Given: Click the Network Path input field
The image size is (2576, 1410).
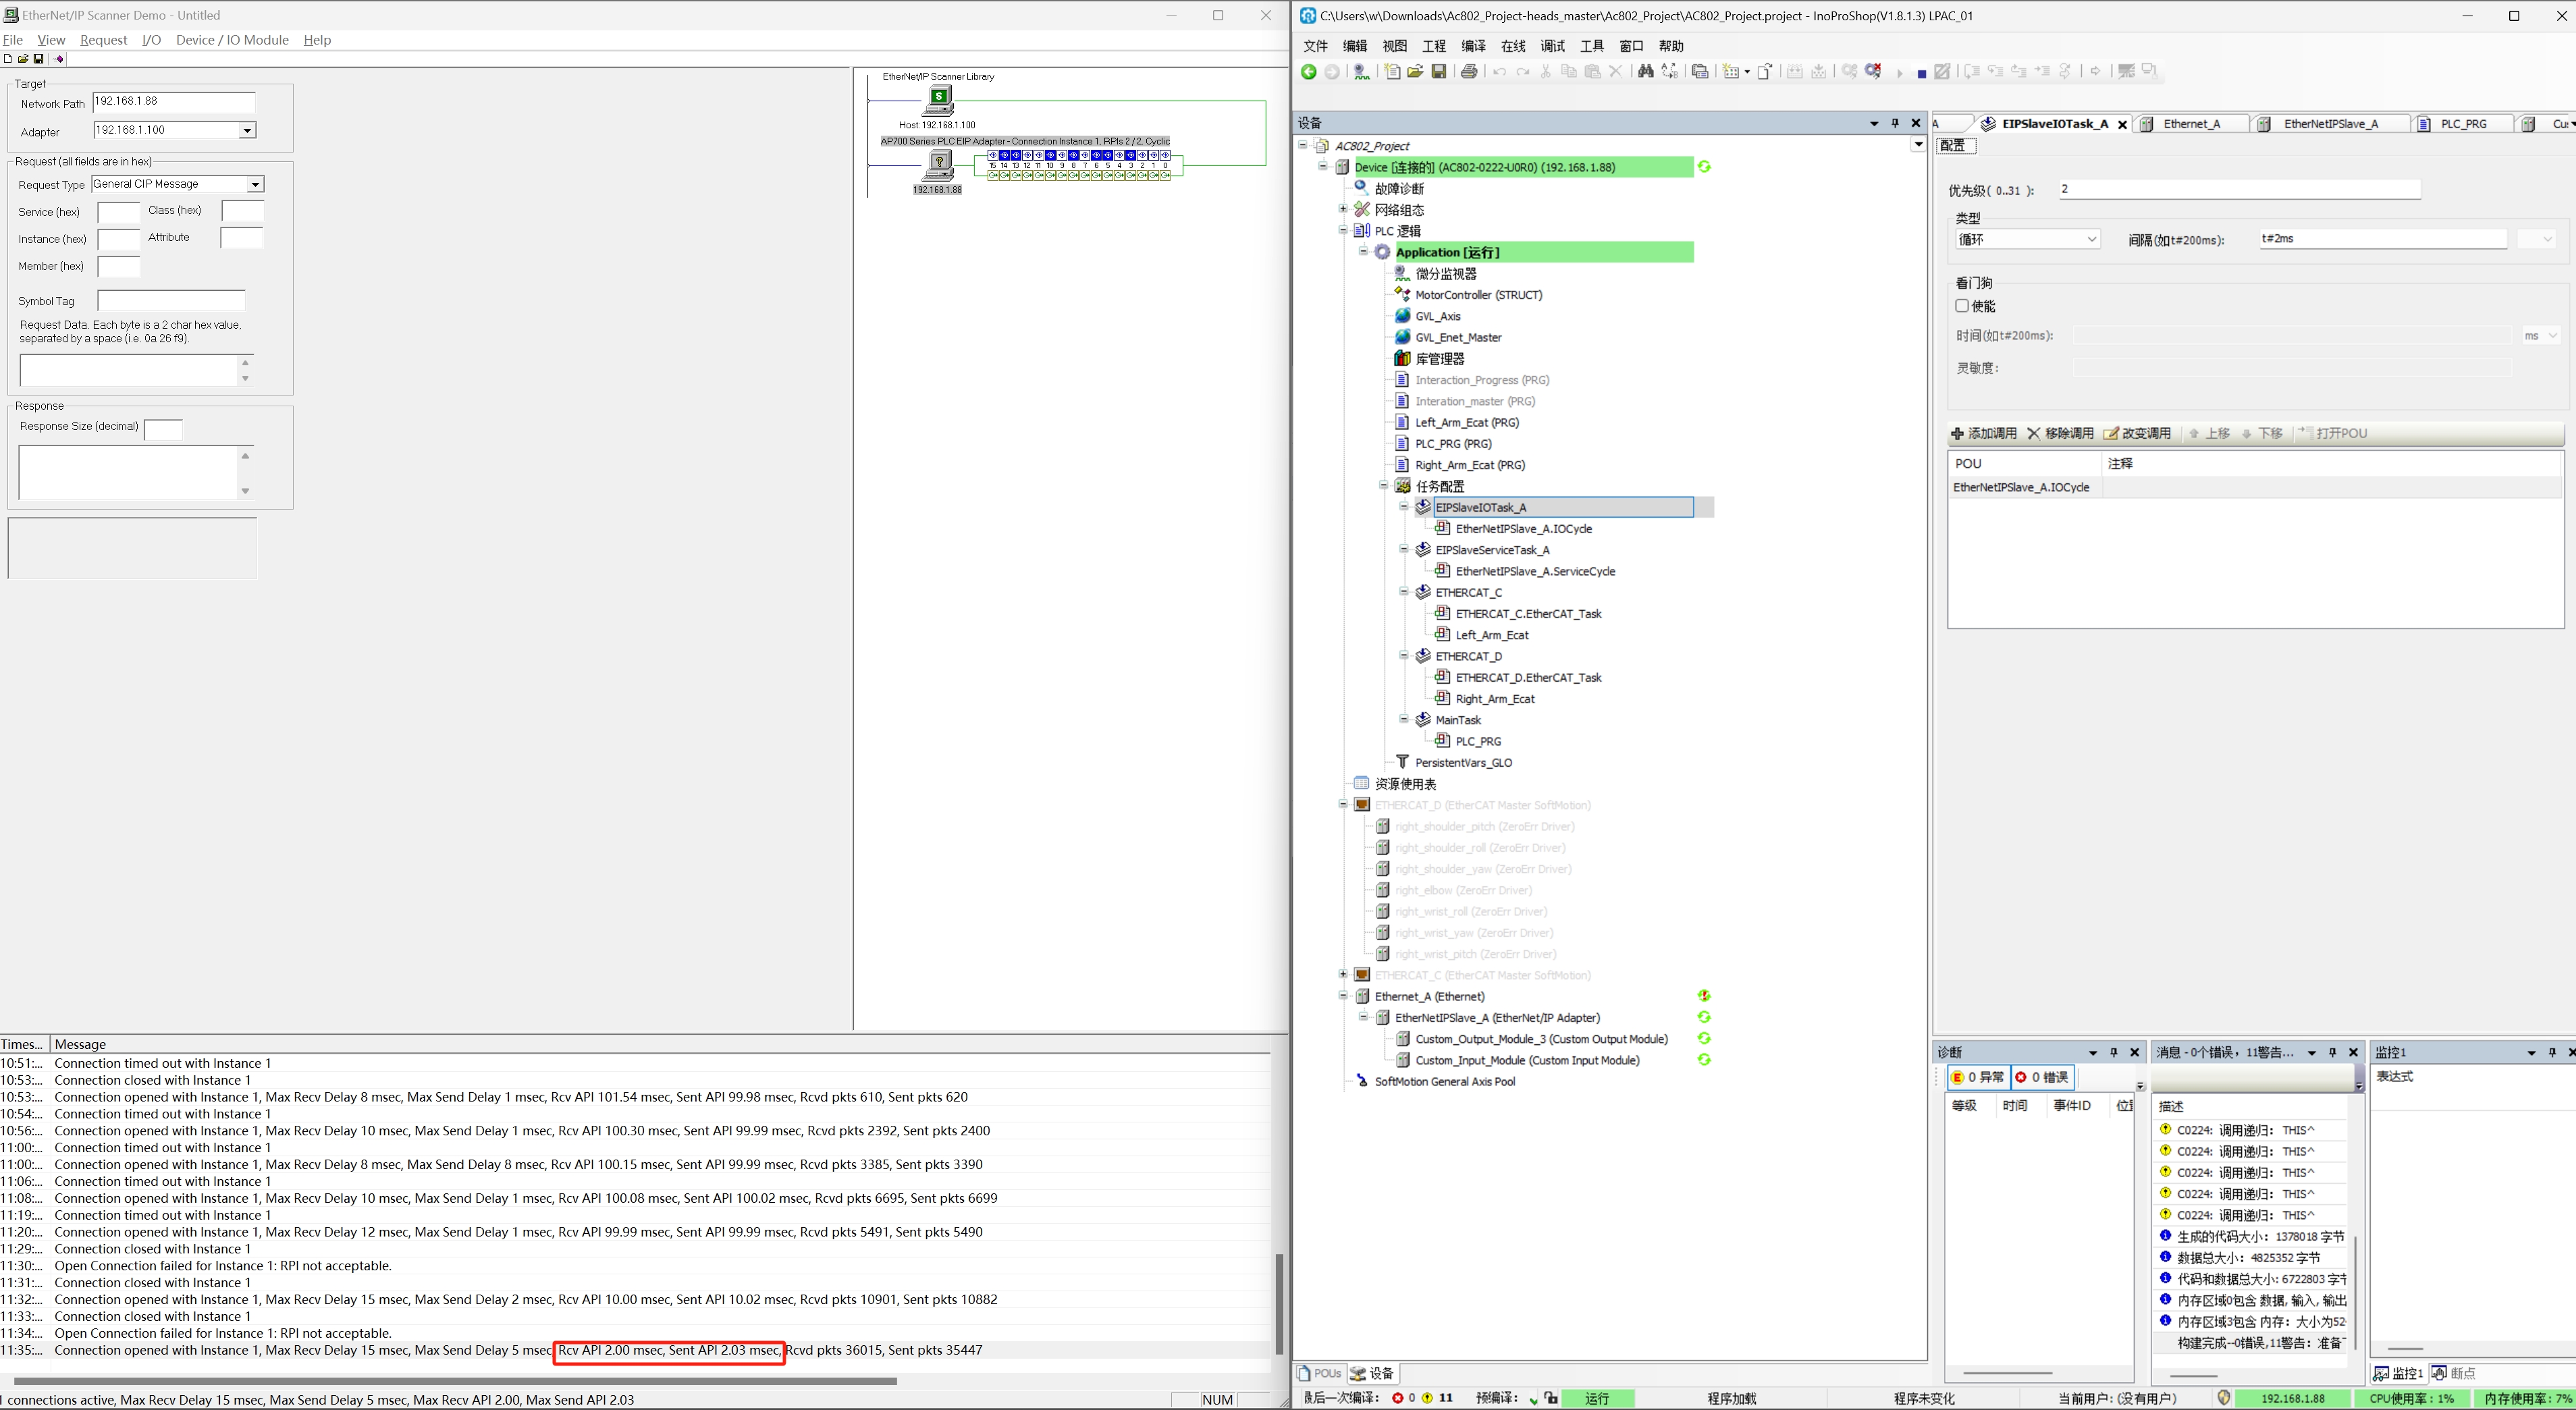Looking at the screenshot, I should click(174, 102).
